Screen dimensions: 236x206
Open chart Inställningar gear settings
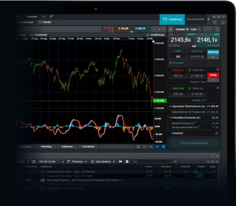155,35
